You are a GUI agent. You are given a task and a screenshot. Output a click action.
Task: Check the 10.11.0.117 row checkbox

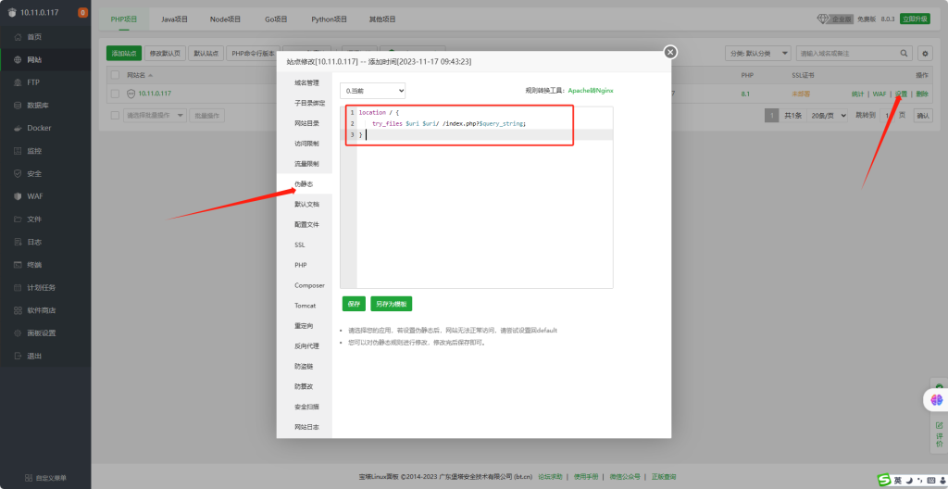tap(115, 94)
